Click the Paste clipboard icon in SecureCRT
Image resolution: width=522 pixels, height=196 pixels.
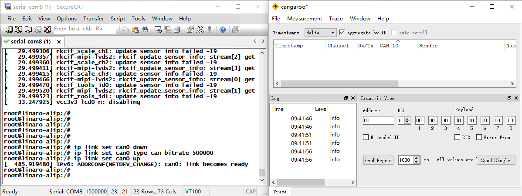(x=135, y=30)
